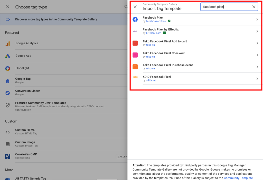Click the Conversion Linker icon

(x=7, y=93)
